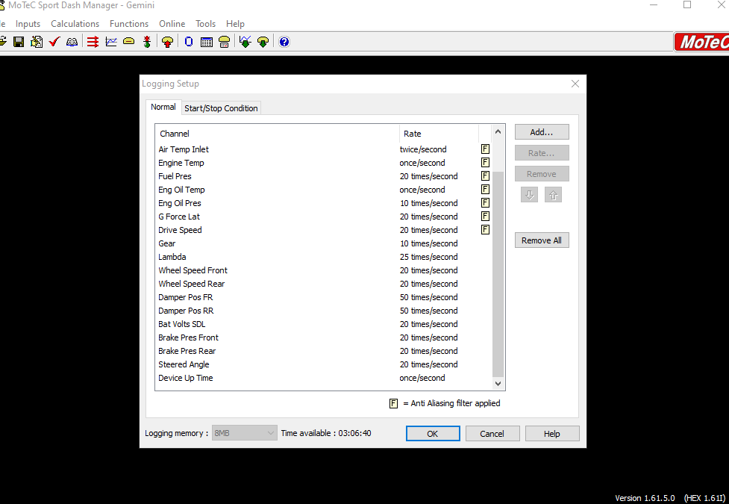Click the channel list scroll up arrow
This screenshot has width=729, height=504.
(498, 131)
